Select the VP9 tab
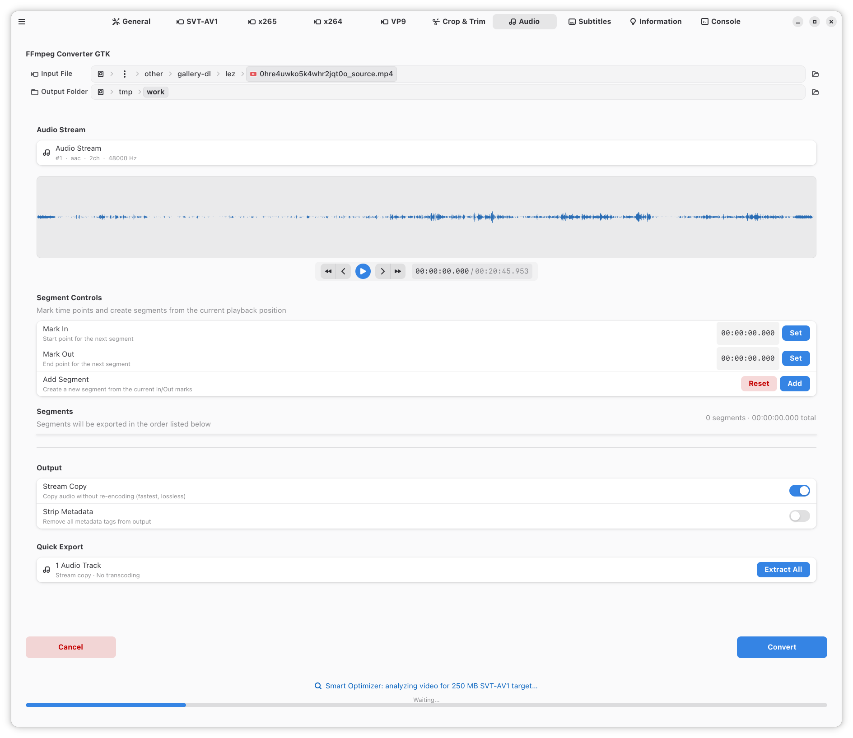 pos(394,22)
